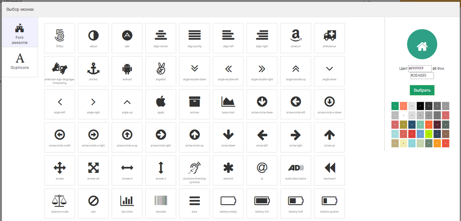Pick the adn icon
Screen dimensions: 461x221
point(127,38)
